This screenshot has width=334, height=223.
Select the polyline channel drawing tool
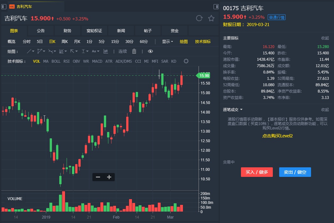[x=40, y=51]
